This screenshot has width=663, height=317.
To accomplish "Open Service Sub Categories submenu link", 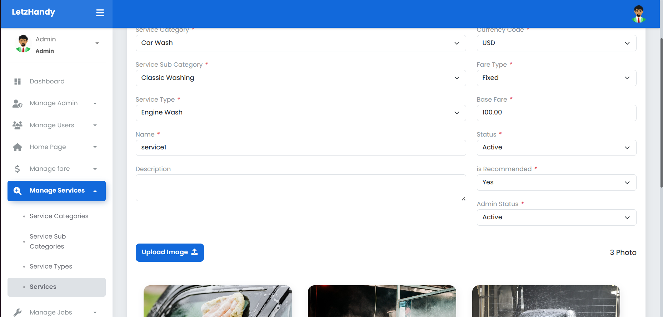I will click(48, 241).
